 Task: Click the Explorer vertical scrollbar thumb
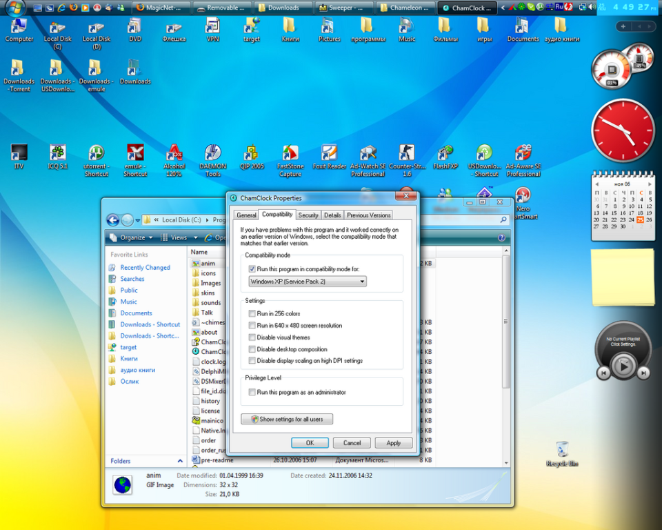coord(505,321)
